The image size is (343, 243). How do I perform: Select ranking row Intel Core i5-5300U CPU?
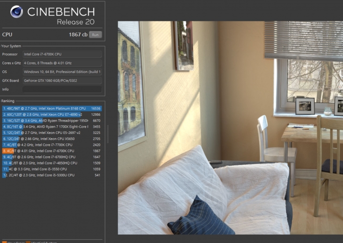(x=52, y=175)
